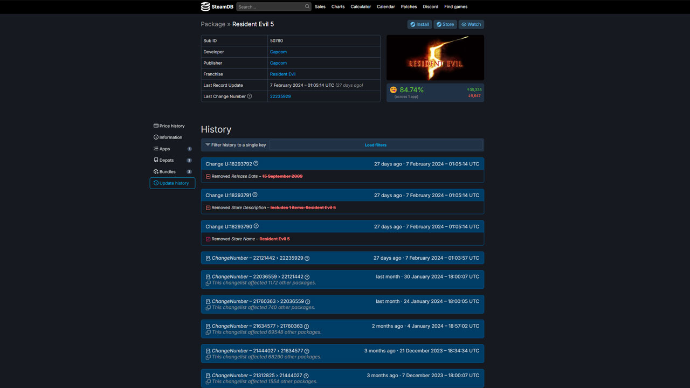Select the Update history sidebar tab
Screen dimensions: 690x388
click(x=172, y=183)
